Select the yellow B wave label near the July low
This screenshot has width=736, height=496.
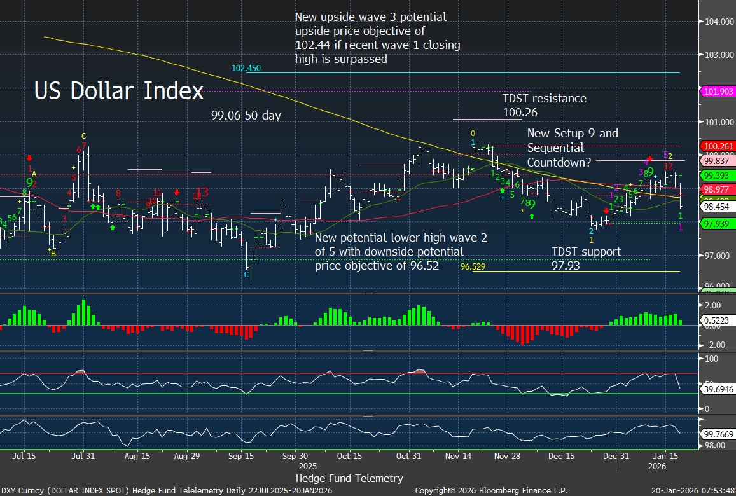[x=53, y=254]
